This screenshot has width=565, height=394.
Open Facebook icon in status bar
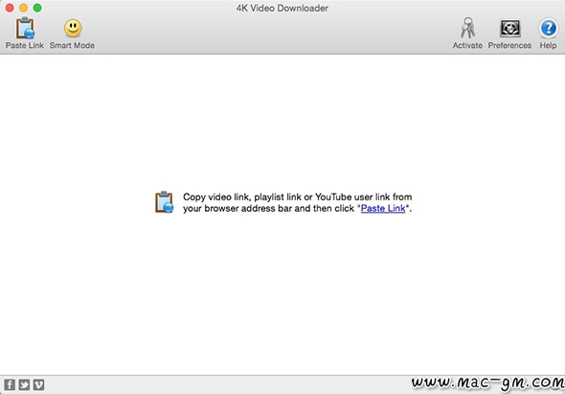10,384
